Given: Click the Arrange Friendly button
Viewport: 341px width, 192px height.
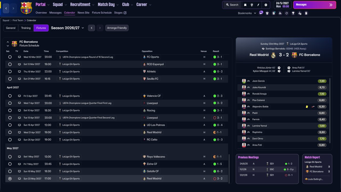Looking at the screenshot, I should 117,28.
